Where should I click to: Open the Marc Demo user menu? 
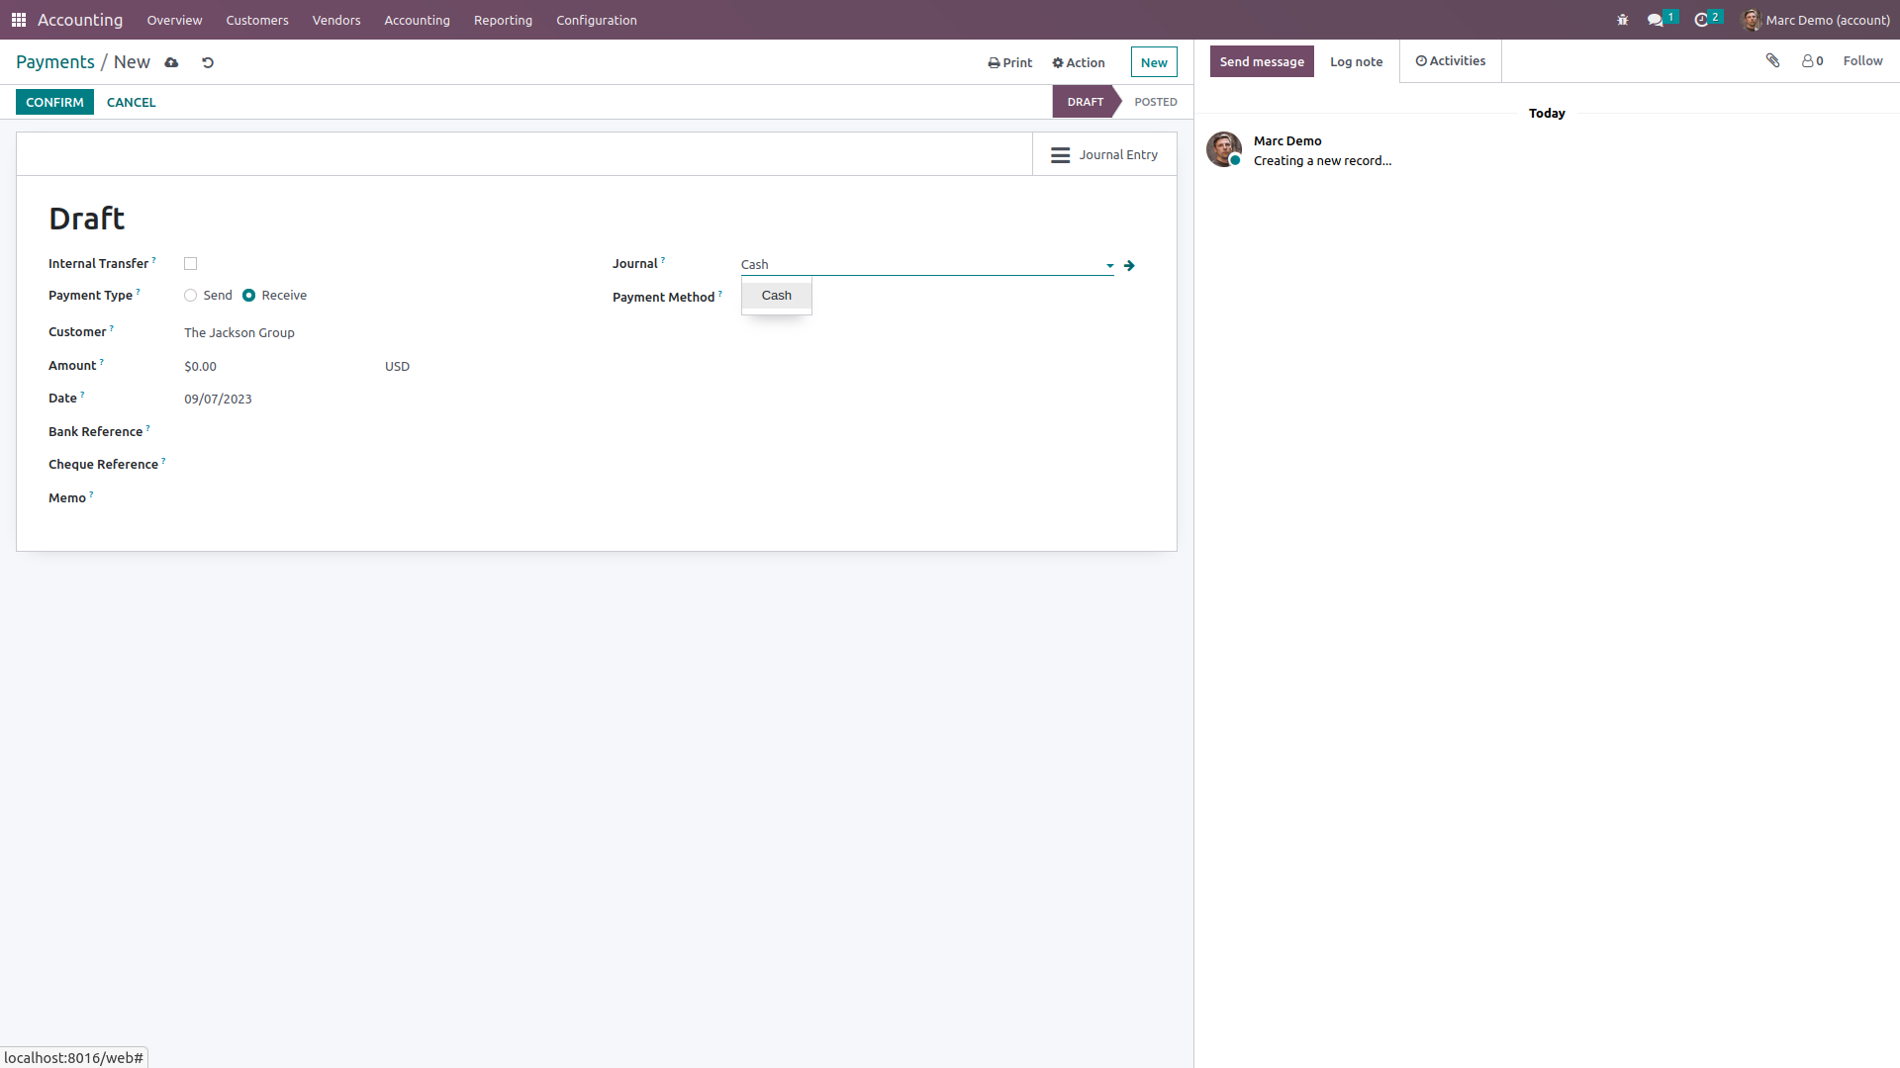[1816, 20]
